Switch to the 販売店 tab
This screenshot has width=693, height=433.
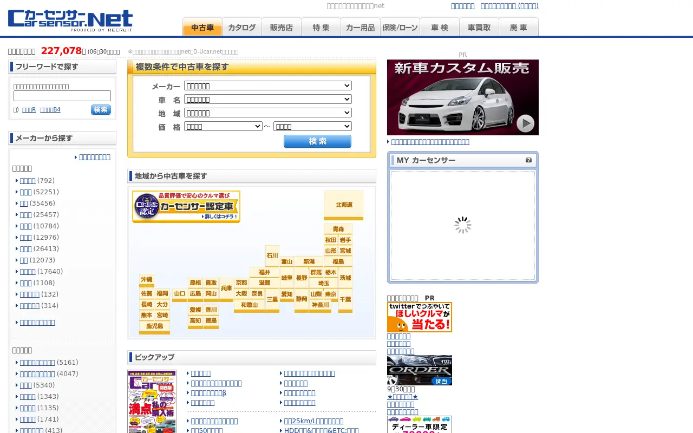pos(282,27)
